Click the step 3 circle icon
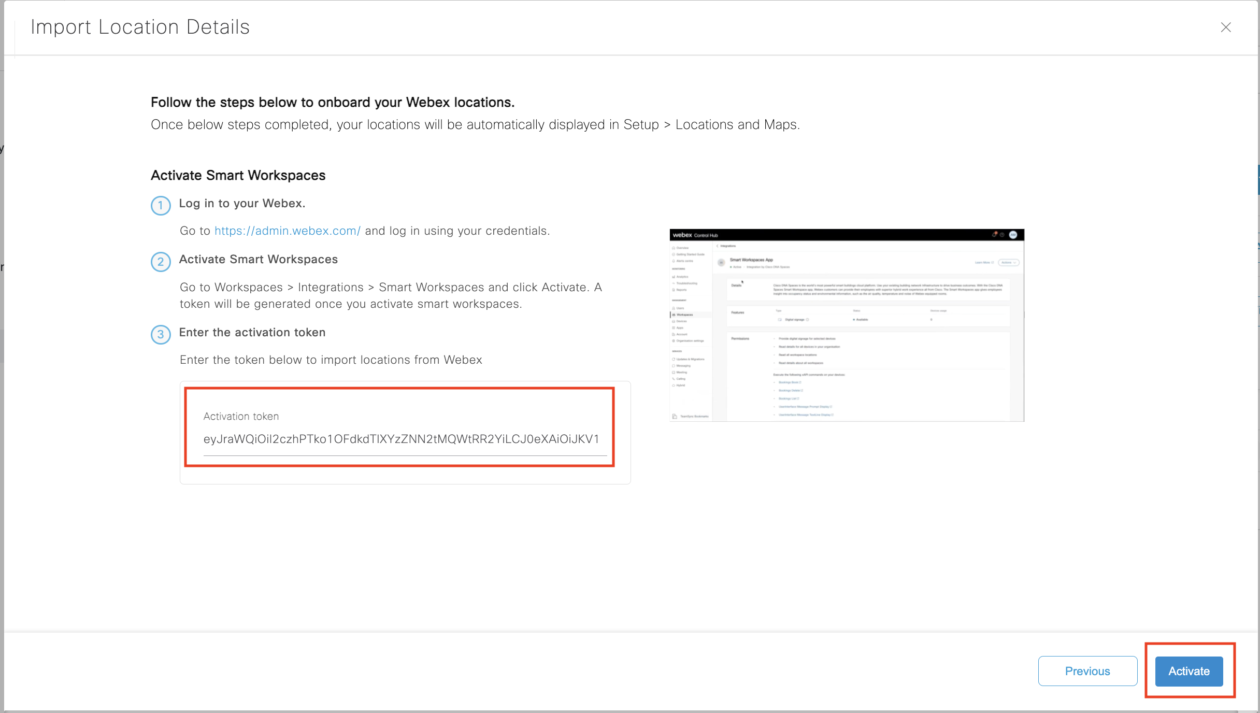The height and width of the screenshot is (713, 1260). (161, 334)
